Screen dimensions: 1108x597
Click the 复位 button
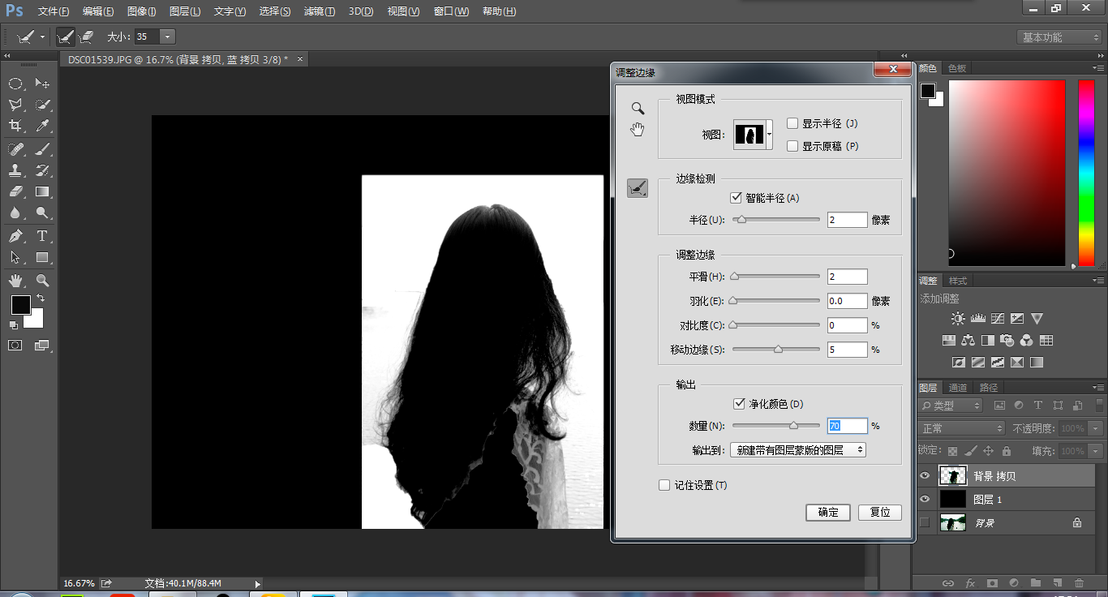(x=880, y=513)
